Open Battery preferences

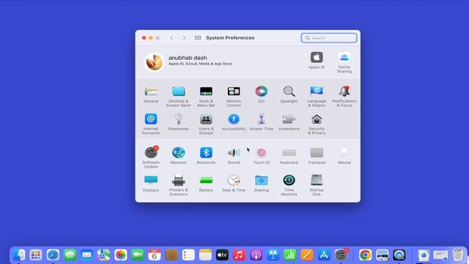(x=206, y=183)
